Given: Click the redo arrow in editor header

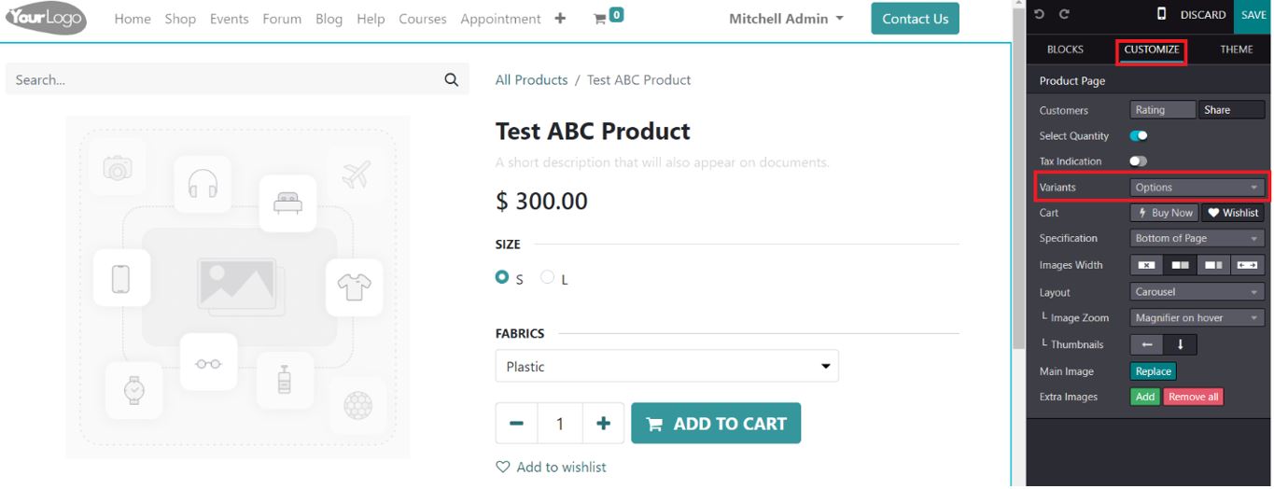Looking at the screenshot, I should pos(1064,15).
